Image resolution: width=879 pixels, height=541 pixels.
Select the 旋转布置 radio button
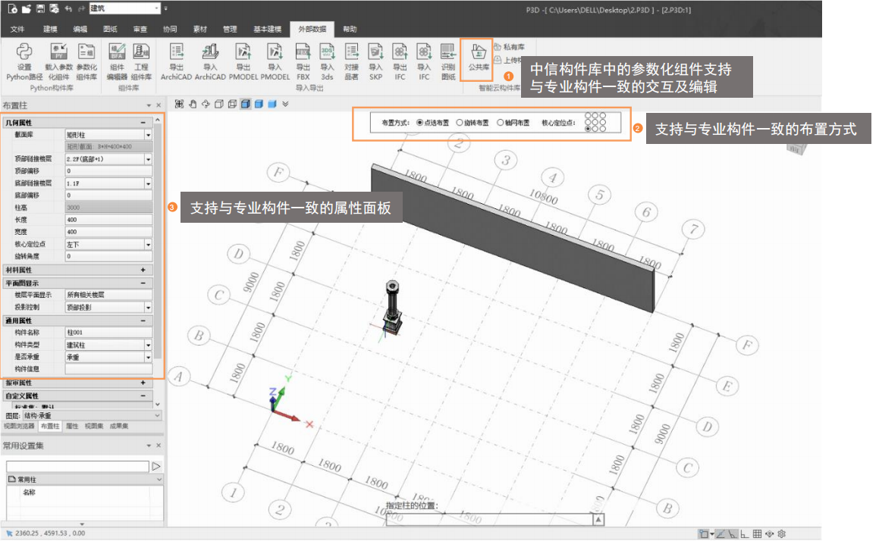pos(460,122)
